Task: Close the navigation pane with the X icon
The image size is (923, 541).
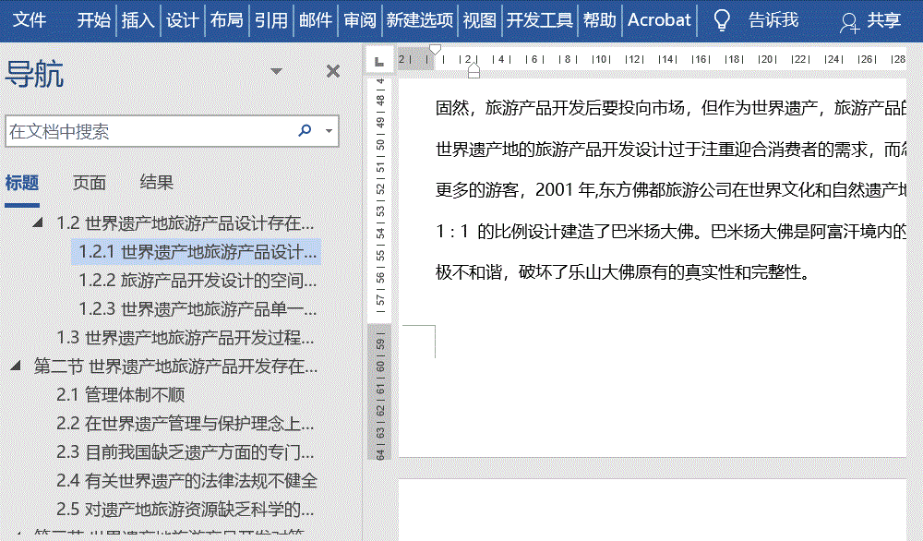Action: pyautogui.click(x=332, y=70)
